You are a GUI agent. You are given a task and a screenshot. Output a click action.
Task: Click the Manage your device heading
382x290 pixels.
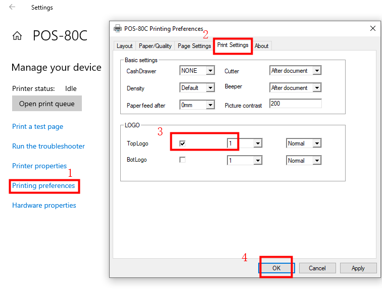[56, 67]
